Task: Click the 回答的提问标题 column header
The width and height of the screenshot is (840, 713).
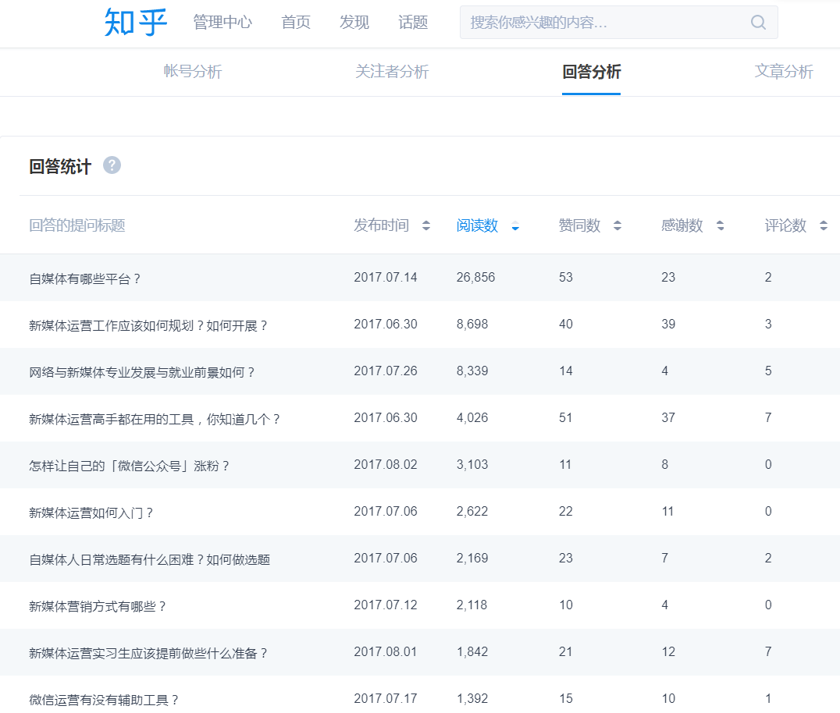Action: 77,225
